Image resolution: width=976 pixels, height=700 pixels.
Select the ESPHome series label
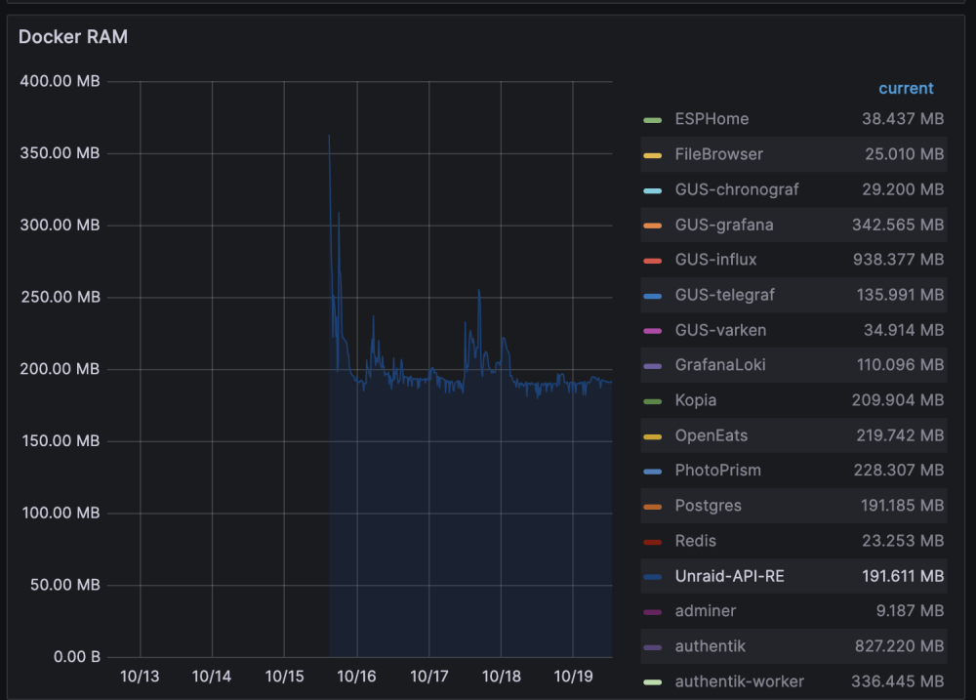click(712, 119)
